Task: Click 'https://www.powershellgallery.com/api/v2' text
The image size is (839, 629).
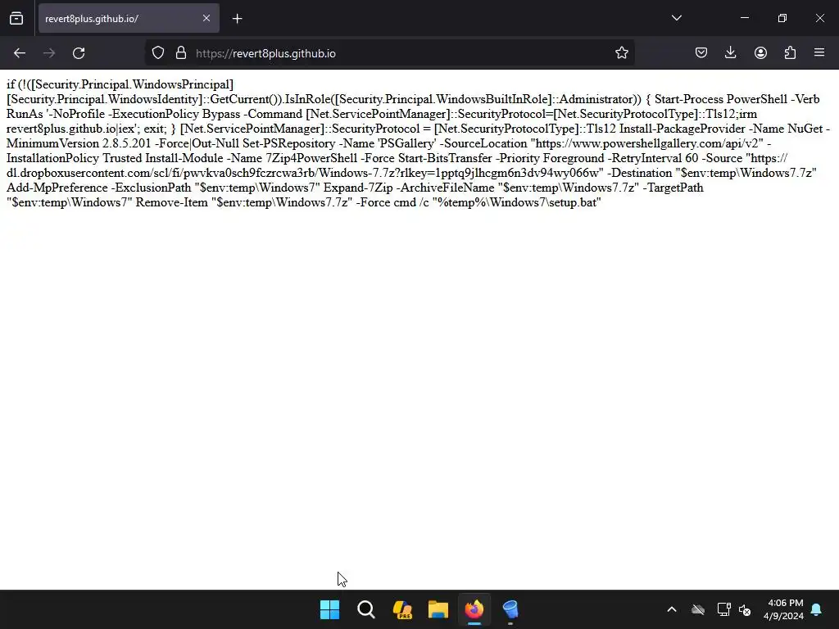Action: tap(647, 144)
